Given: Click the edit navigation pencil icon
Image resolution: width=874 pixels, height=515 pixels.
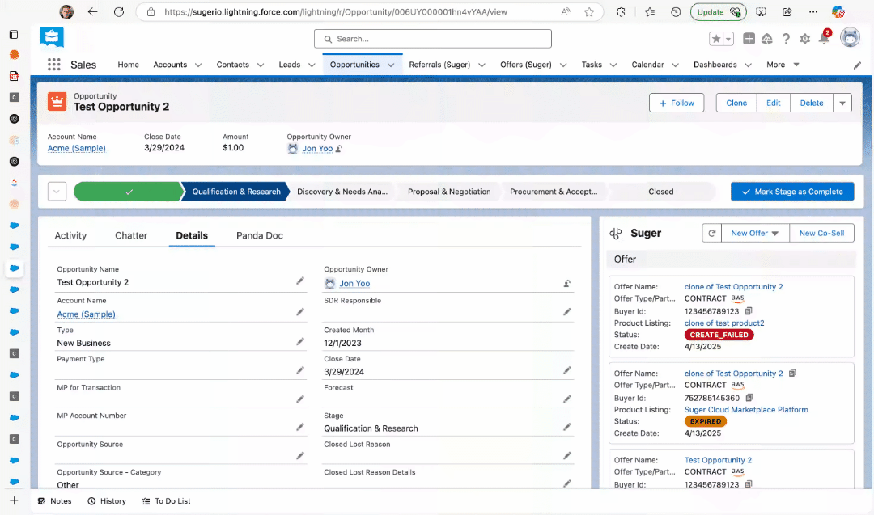Looking at the screenshot, I should (x=857, y=65).
